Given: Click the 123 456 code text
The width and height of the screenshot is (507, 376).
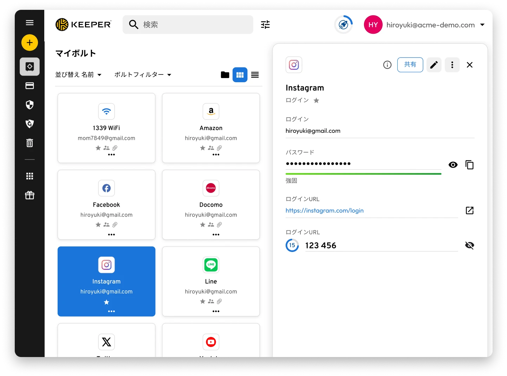Looking at the screenshot, I should pyautogui.click(x=320, y=245).
